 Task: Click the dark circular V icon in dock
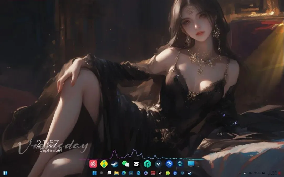[158, 164]
